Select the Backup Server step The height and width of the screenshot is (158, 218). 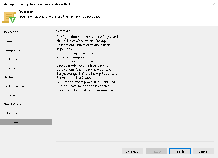pyautogui.click(x=14, y=86)
